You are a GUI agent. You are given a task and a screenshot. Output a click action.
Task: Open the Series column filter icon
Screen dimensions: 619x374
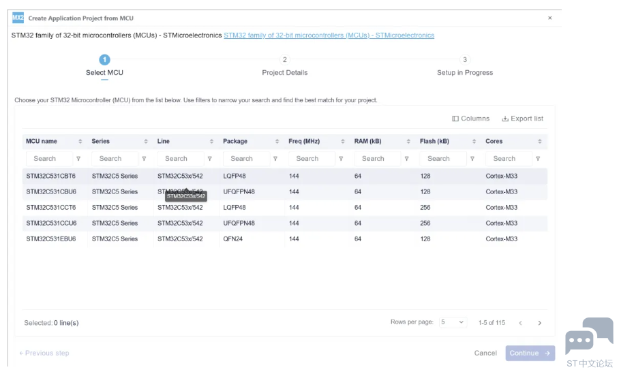pos(144,159)
